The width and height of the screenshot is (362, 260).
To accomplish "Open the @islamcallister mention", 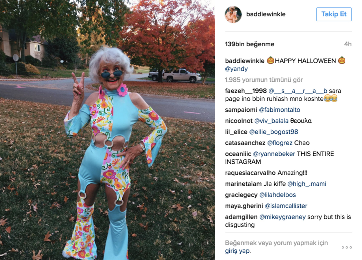I will (286, 206).
